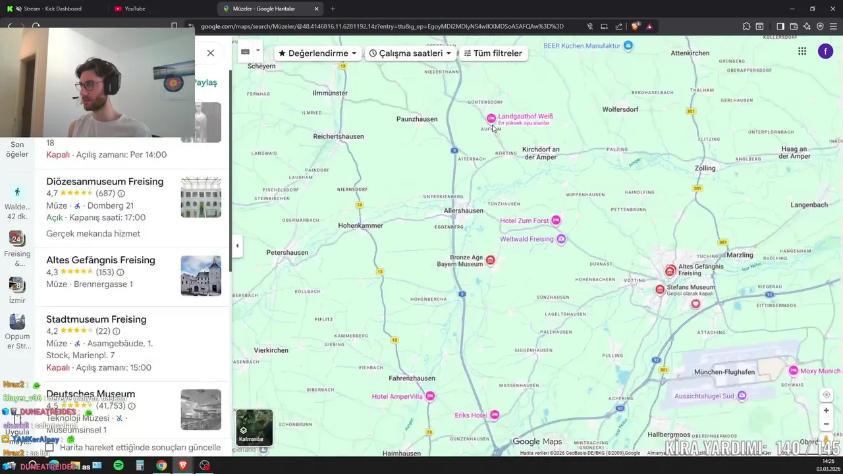Screen dimensions: 843x474
Task: Switch to the Stream - Kick Dashboard tab
Action: tap(53, 9)
